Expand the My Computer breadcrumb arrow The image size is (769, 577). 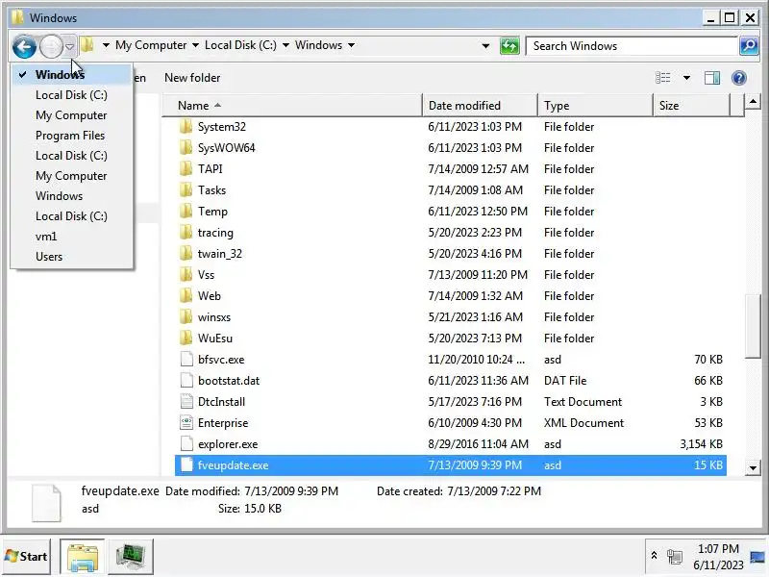click(x=195, y=45)
